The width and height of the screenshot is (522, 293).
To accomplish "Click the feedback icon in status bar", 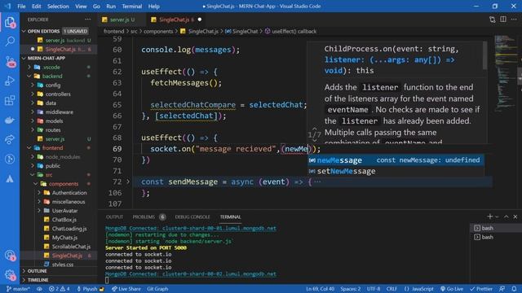I will pyautogui.click(x=502, y=289).
